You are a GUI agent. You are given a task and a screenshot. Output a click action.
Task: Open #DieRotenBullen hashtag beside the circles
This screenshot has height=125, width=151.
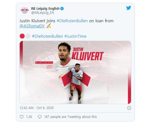click(47, 36)
